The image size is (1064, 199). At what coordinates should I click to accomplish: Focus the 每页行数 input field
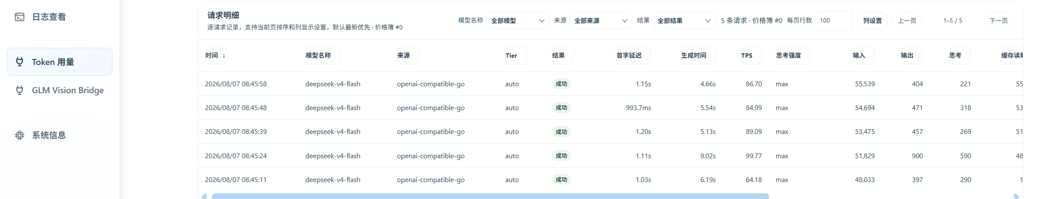tap(834, 20)
